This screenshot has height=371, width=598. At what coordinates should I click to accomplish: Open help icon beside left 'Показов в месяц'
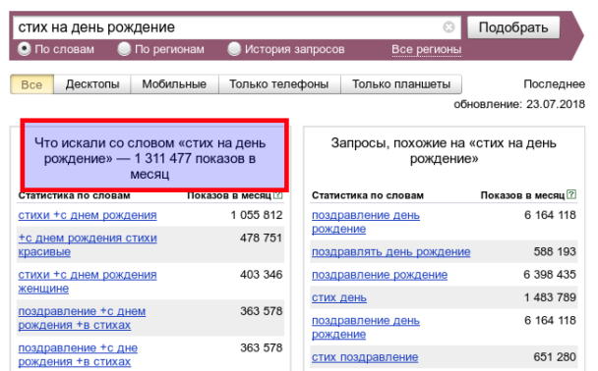coord(278,195)
